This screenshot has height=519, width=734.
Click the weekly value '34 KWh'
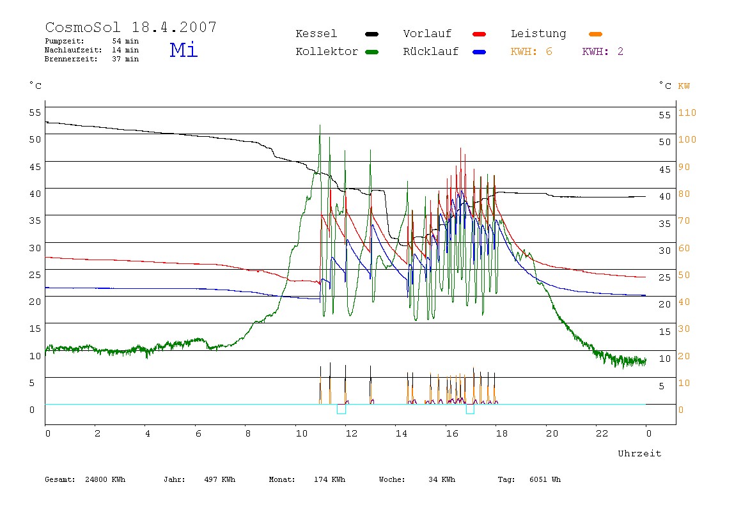[x=441, y=479]
